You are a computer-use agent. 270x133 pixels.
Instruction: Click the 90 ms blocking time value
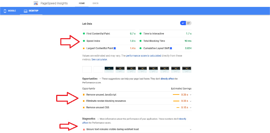(188, 41)
